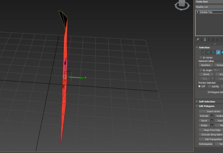
Task: Select Border sub-object level icon
Action: pyautogui.click(x=213, y=52)
